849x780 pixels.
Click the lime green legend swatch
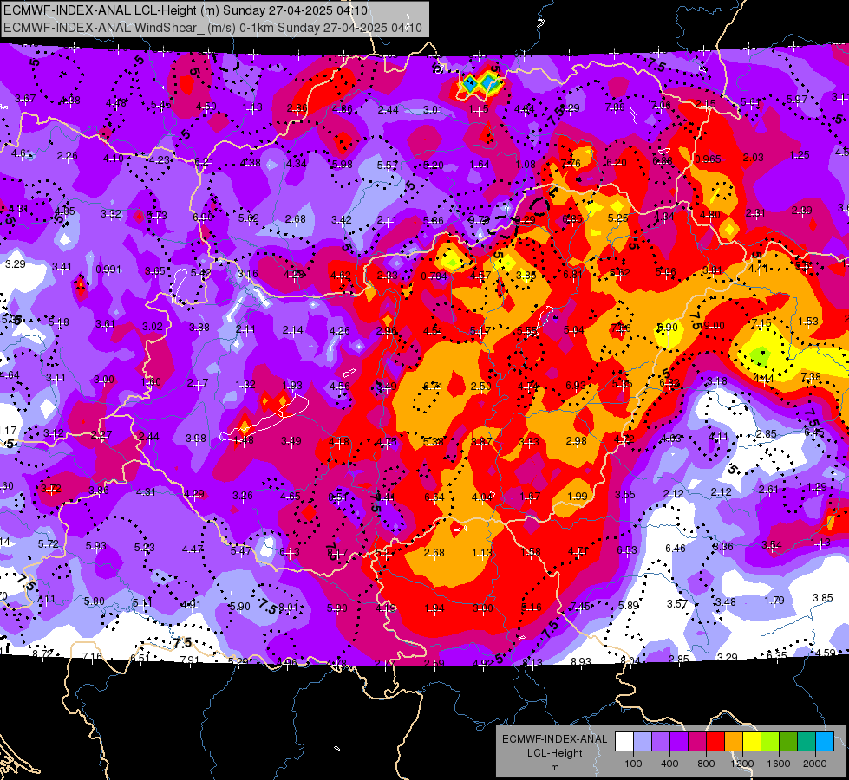click(x=770, y=742)
